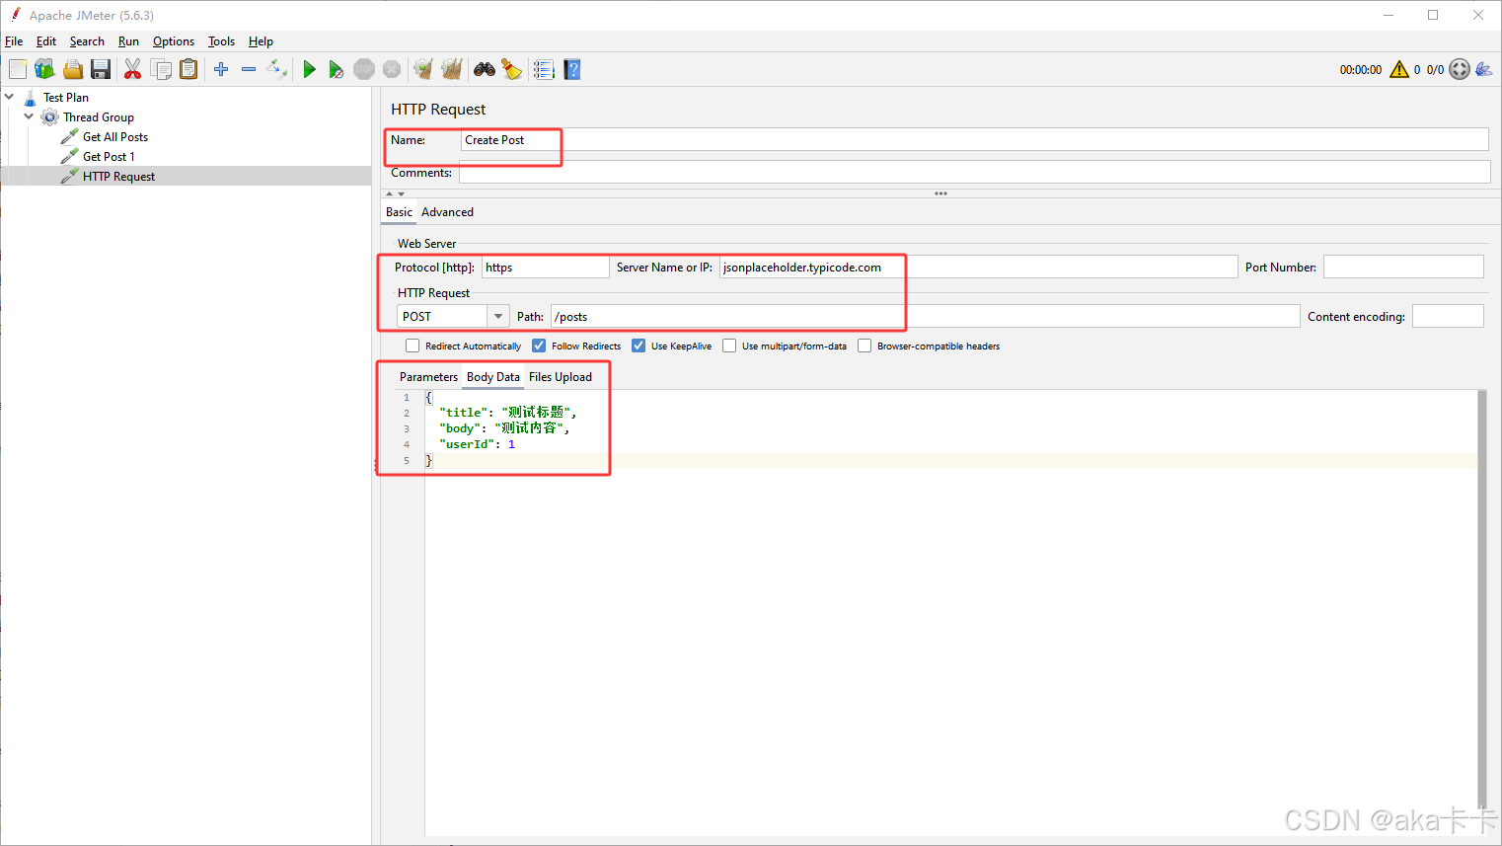
Task: Open the Edit menu
Action: tap(46, 41)
